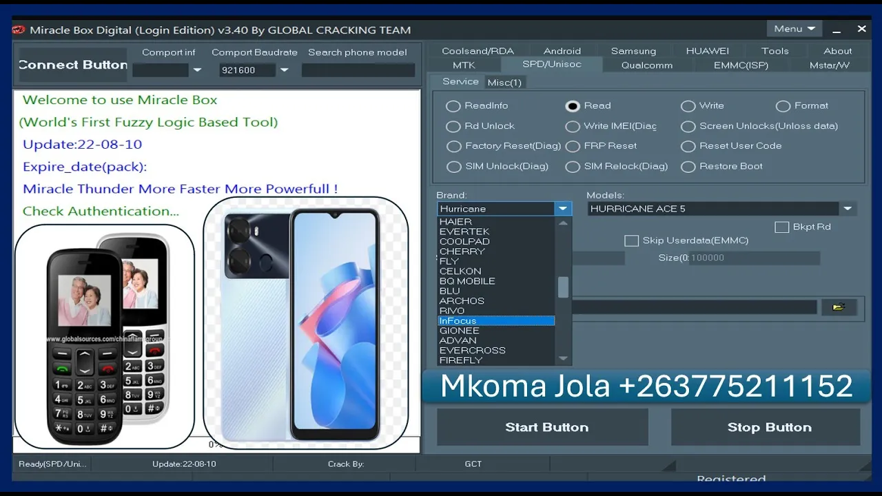882x496 pixels.
Task: Choose RIVO from brand list
Action: coord(496,311)
